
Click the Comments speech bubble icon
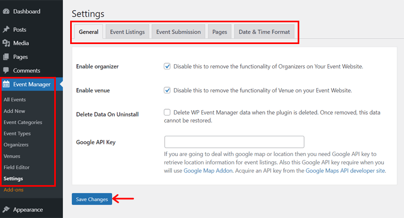coord(6,71)
